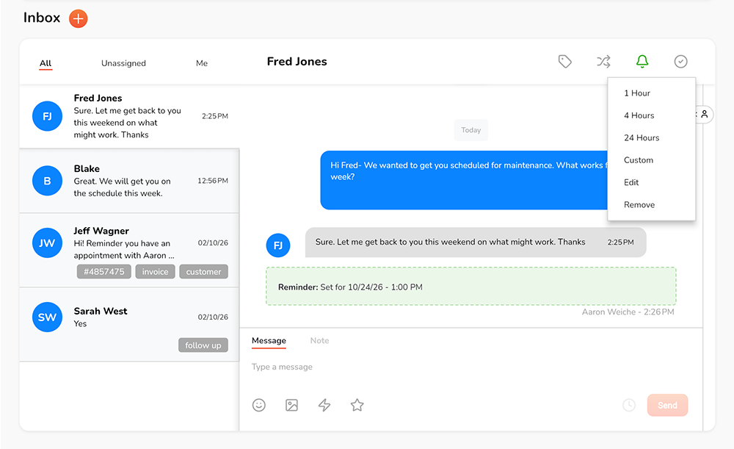
Task: Click the Send button
Action: tap(667, 406)
